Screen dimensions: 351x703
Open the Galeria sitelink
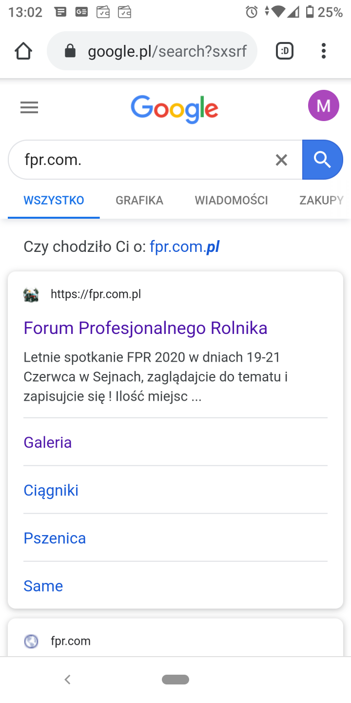click(x=48, y=442)
